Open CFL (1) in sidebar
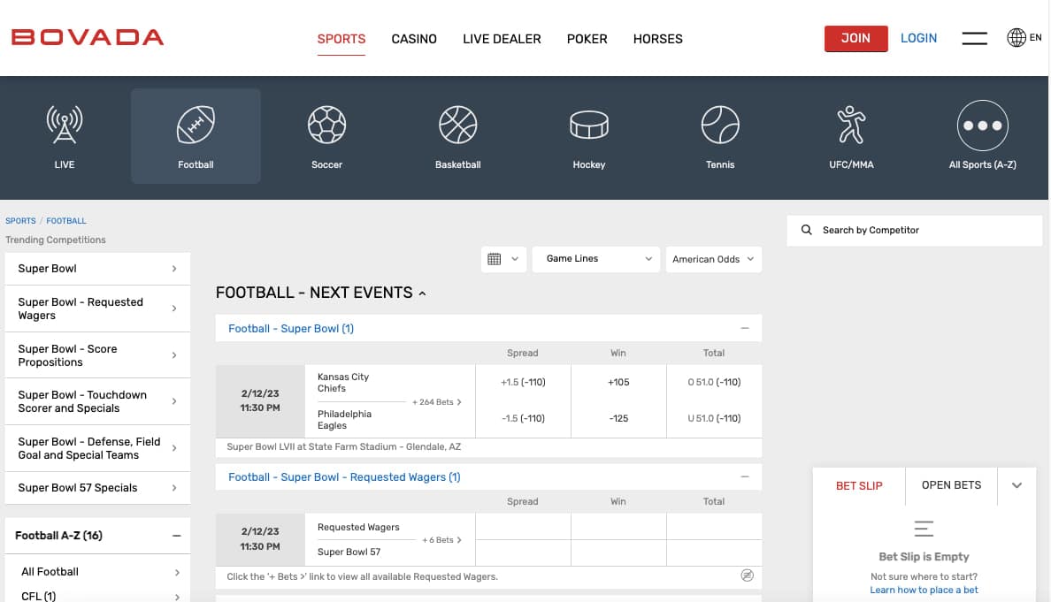 tap(98, 596)
